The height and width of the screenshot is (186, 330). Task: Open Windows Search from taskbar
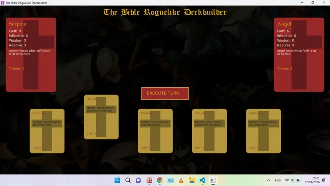click(x=128, y=180)
